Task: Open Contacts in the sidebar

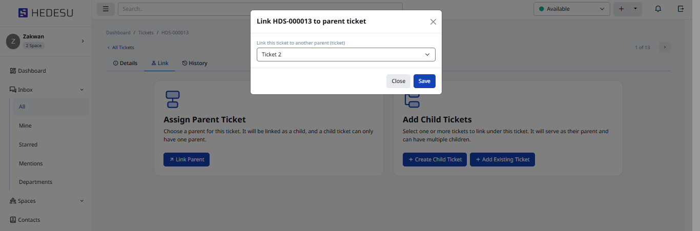Action: (29, 220)
